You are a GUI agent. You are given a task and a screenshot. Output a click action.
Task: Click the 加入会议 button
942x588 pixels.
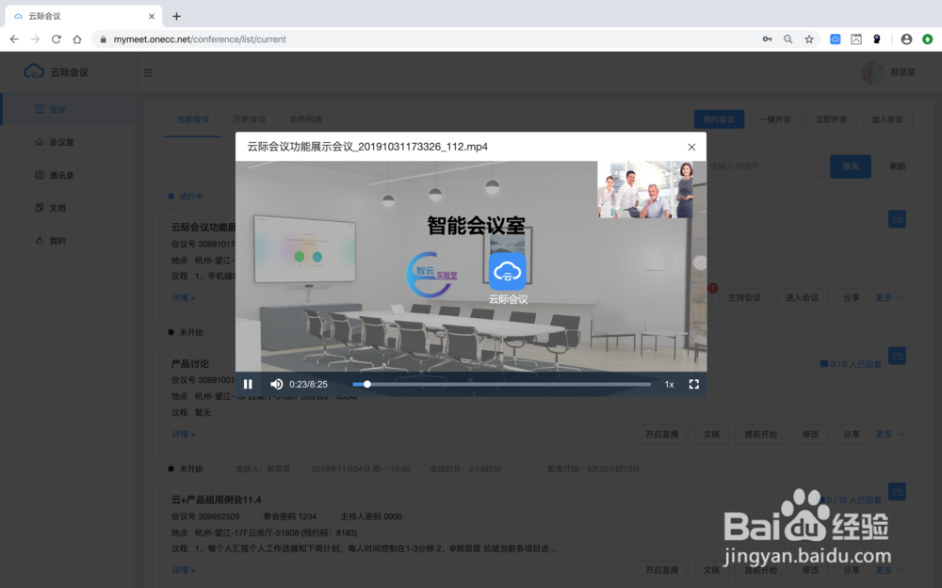[x=886, y=119]
